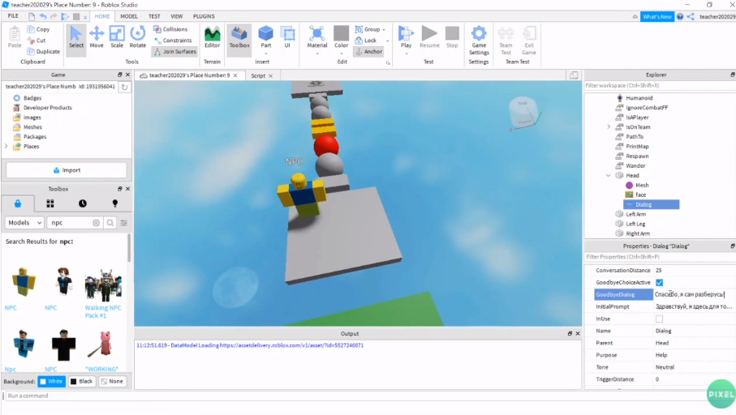Viewport: 736px width, 415px height.
Task: Clear the toolbox search text
Action: (x=97, y=223)
